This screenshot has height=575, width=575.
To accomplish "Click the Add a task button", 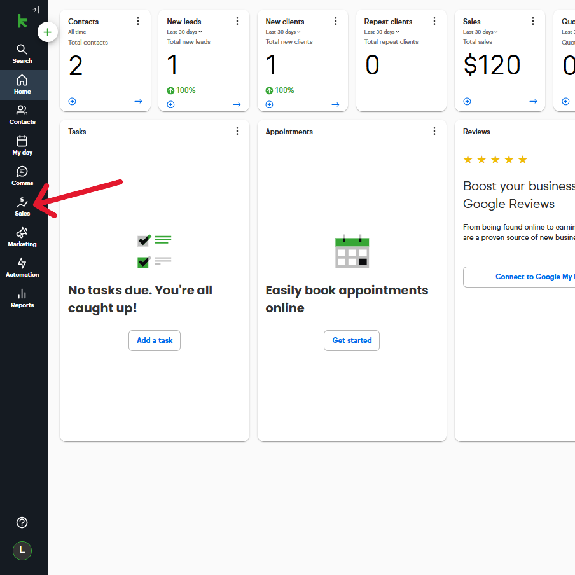I will coord(155,340).
